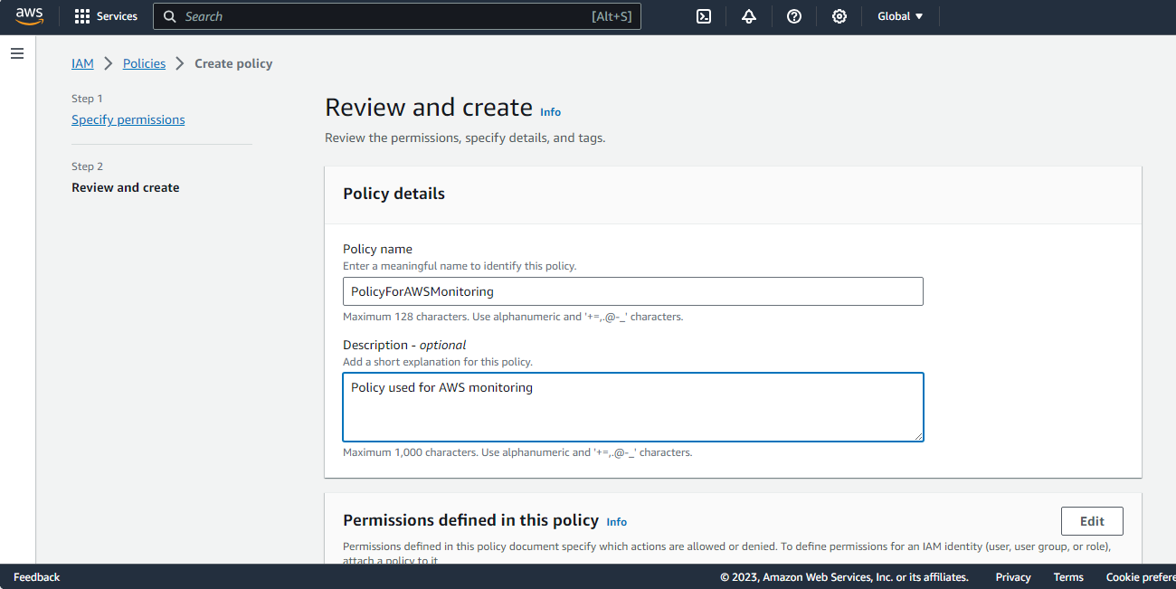This screenshot has height=589, width=1176.
Task: Expand the hamburger side navigation menu
Action: 17,54
